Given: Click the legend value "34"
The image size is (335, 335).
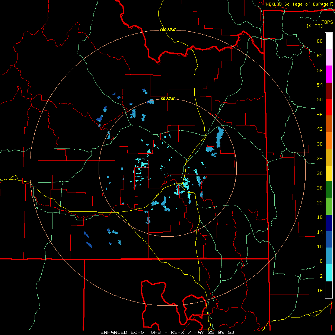Looking at the screenshot, I should click(320, 159).
